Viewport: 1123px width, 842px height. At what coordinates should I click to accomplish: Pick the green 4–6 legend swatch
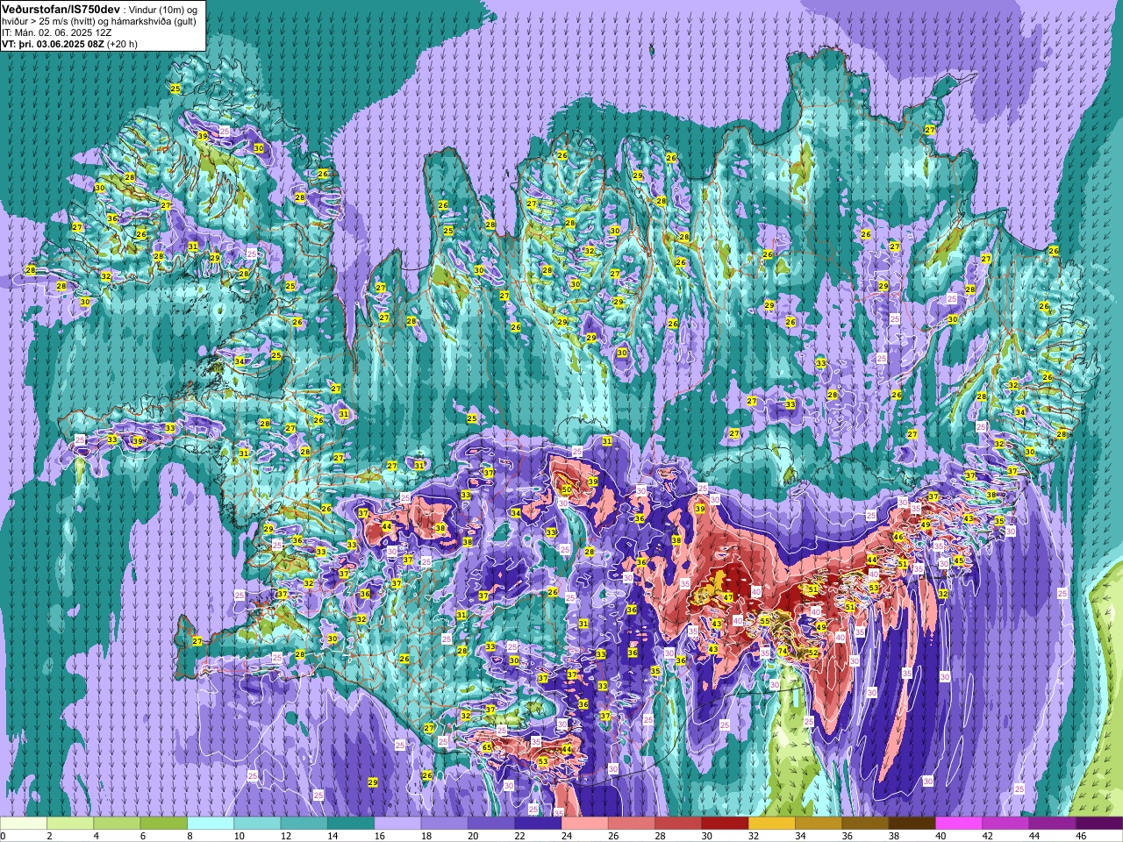pos(117,824)
